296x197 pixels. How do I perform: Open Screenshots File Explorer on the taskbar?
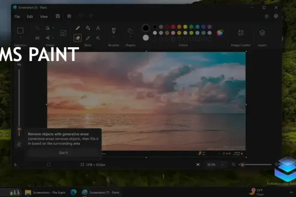pyautogui.click(x=45, y=193)
